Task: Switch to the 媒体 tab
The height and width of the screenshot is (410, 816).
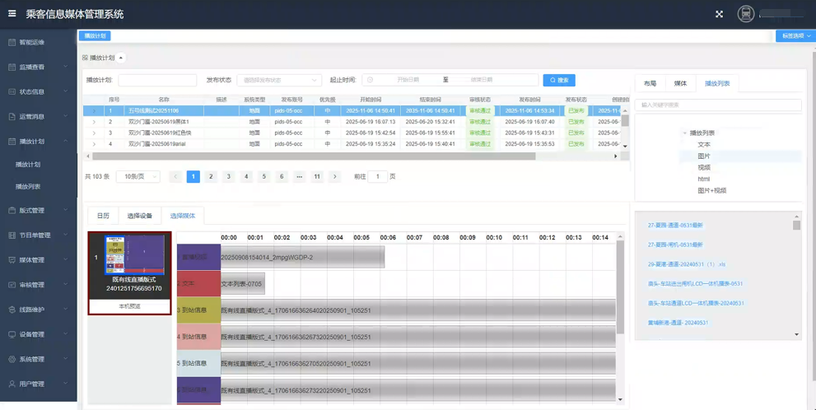Action: tap(680, 83)
